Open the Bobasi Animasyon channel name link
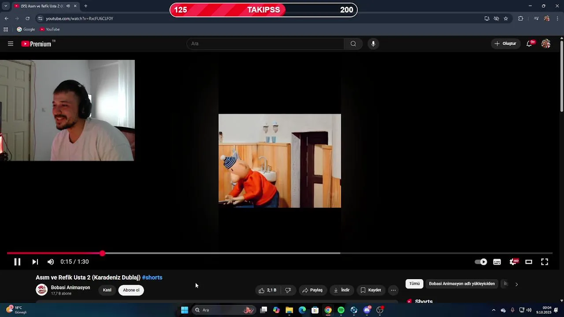Screen dimensions: 564x317 coord(70,288)
